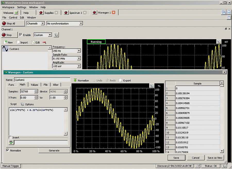Click the Export icon button
The width and height of the screenshot is (232, 169).
[121, 80]
